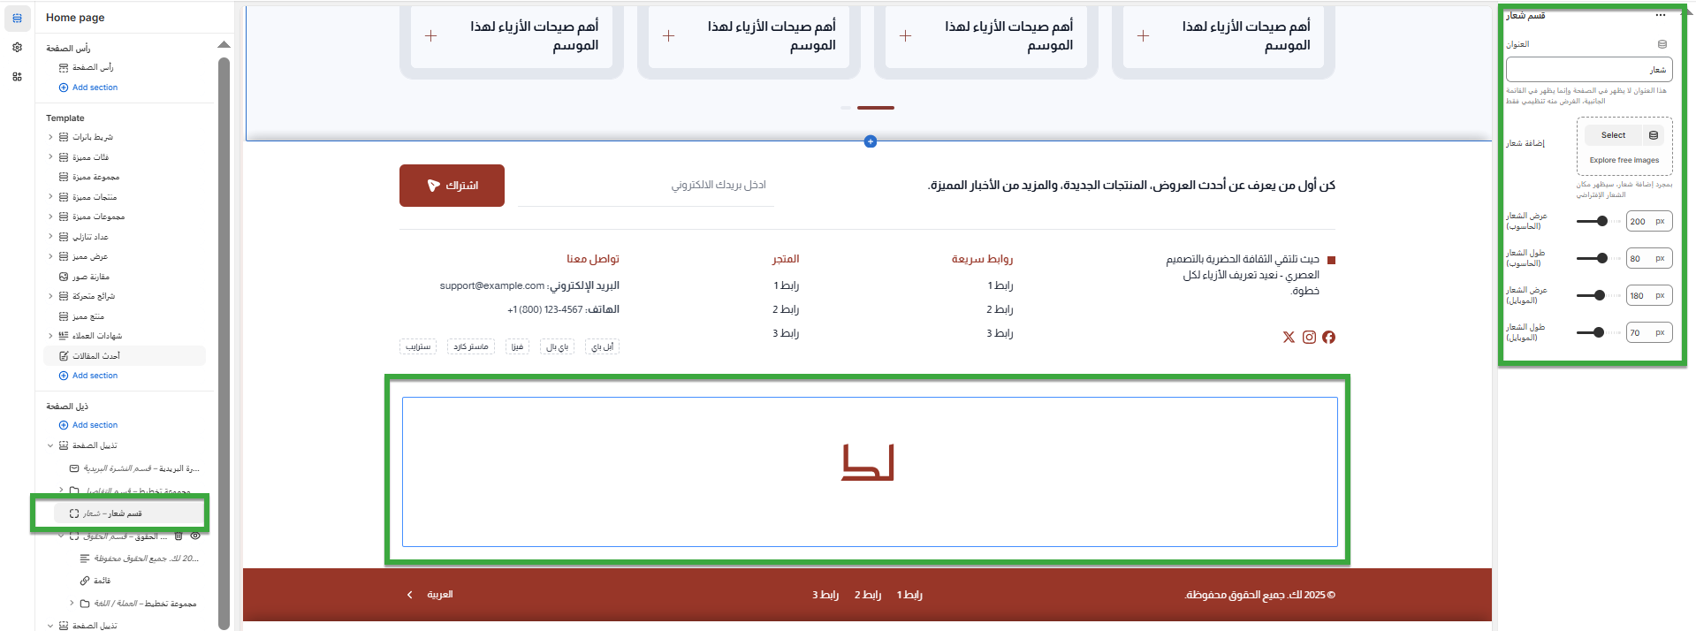
Task: Click the sidebar scrollbar up arrow
Action: pyautogui.click(x=224, y=44)
